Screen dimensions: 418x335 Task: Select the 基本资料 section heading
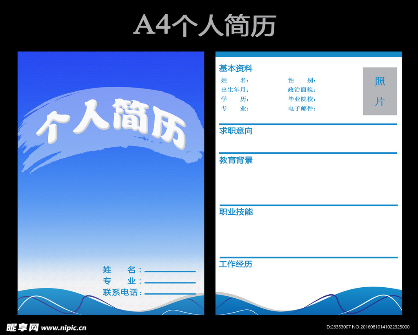point(236,68)
